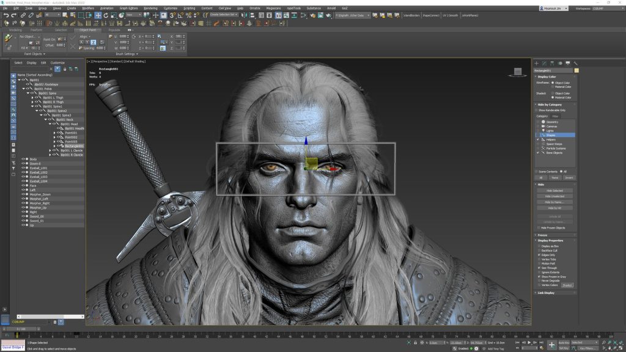Open the Motion tab in command panel
Screen dimensions: 626x352
(560, 63)
